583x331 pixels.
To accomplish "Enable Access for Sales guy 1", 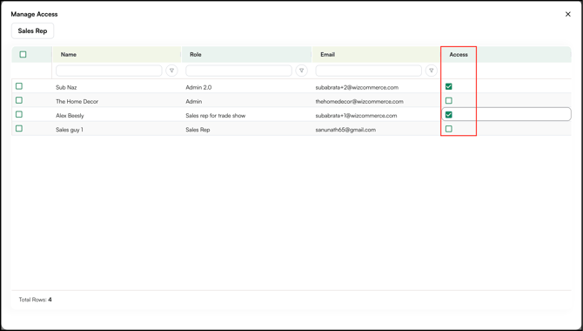I will tap(449, 129).
